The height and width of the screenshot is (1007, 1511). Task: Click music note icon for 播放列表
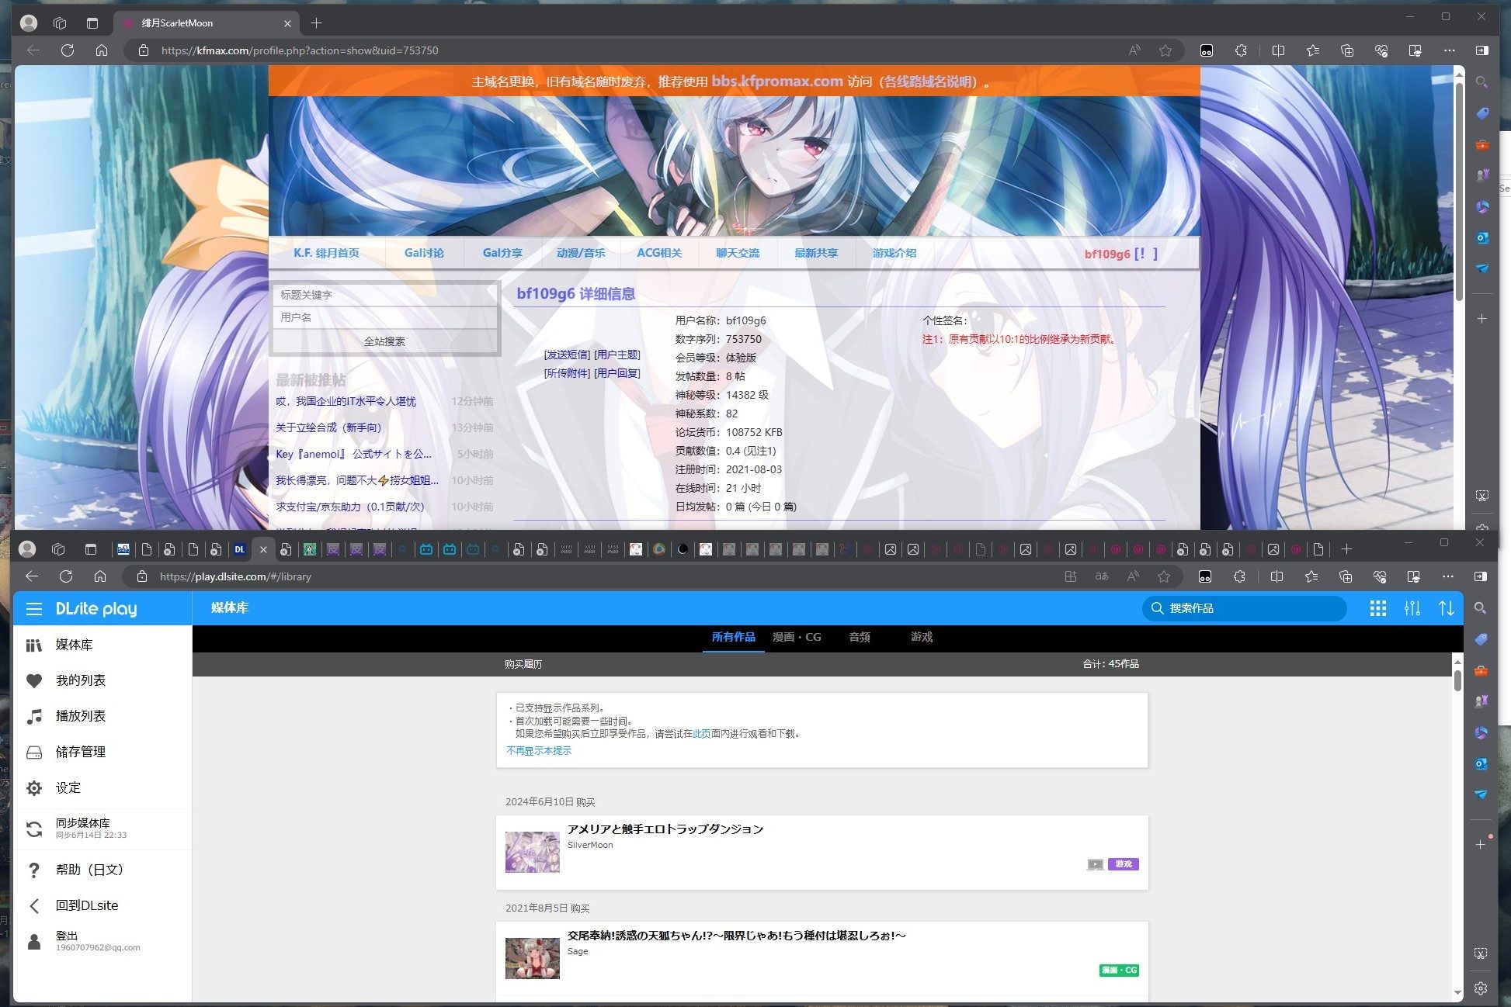tap(34, 716)
